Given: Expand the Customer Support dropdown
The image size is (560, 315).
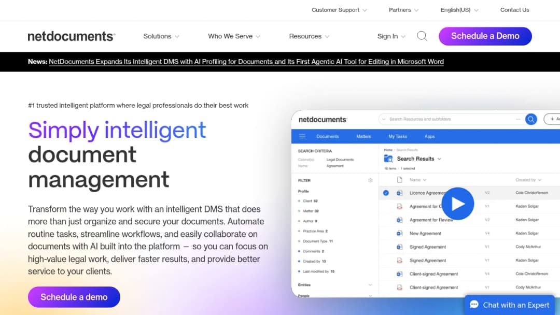Looking at the screenshot, I should point(339,10).
